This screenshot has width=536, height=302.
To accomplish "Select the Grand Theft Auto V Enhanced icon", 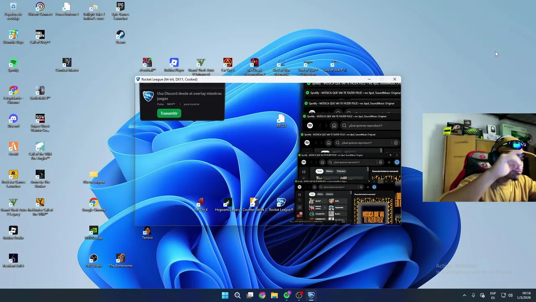I will pyautogui.click(x=201, y=66).
